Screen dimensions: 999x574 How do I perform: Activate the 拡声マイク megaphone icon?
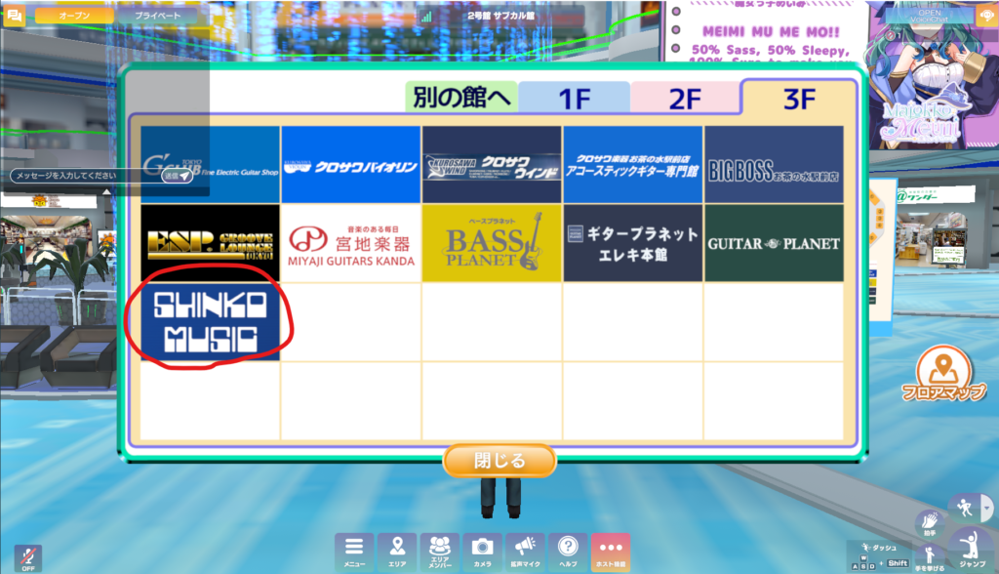click(x=525, y=552)
